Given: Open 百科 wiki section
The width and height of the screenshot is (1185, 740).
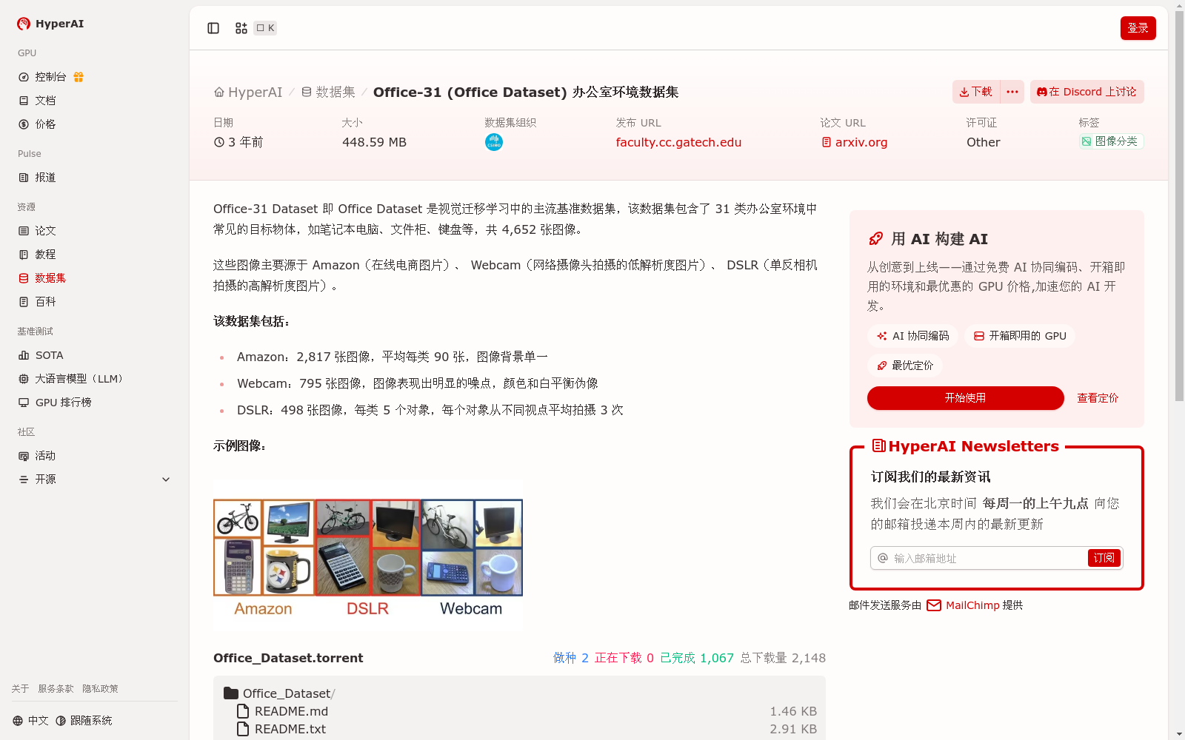Looking at the screenshot, I should click(45, 302).
